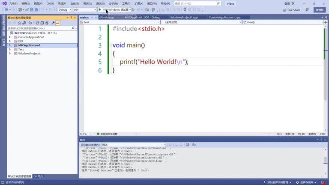Click 选择存储库 in status bar
This screenshot has height=185, width=329.
(x=306, y=182)
